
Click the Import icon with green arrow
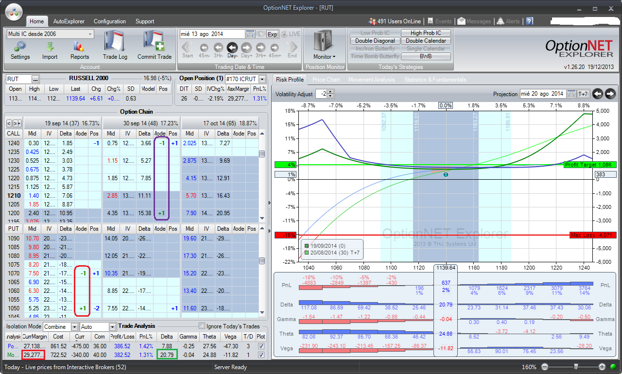point(50,47)
